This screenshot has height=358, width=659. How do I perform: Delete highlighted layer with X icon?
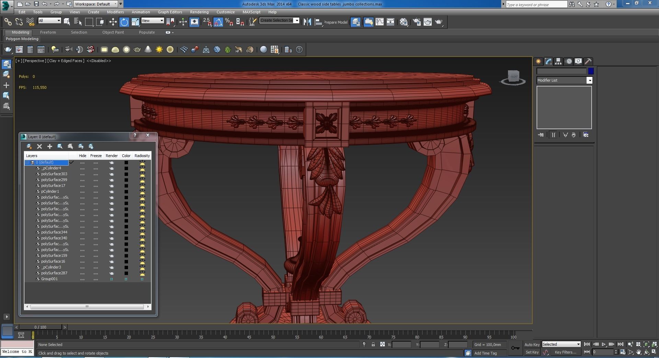[39, 146]
